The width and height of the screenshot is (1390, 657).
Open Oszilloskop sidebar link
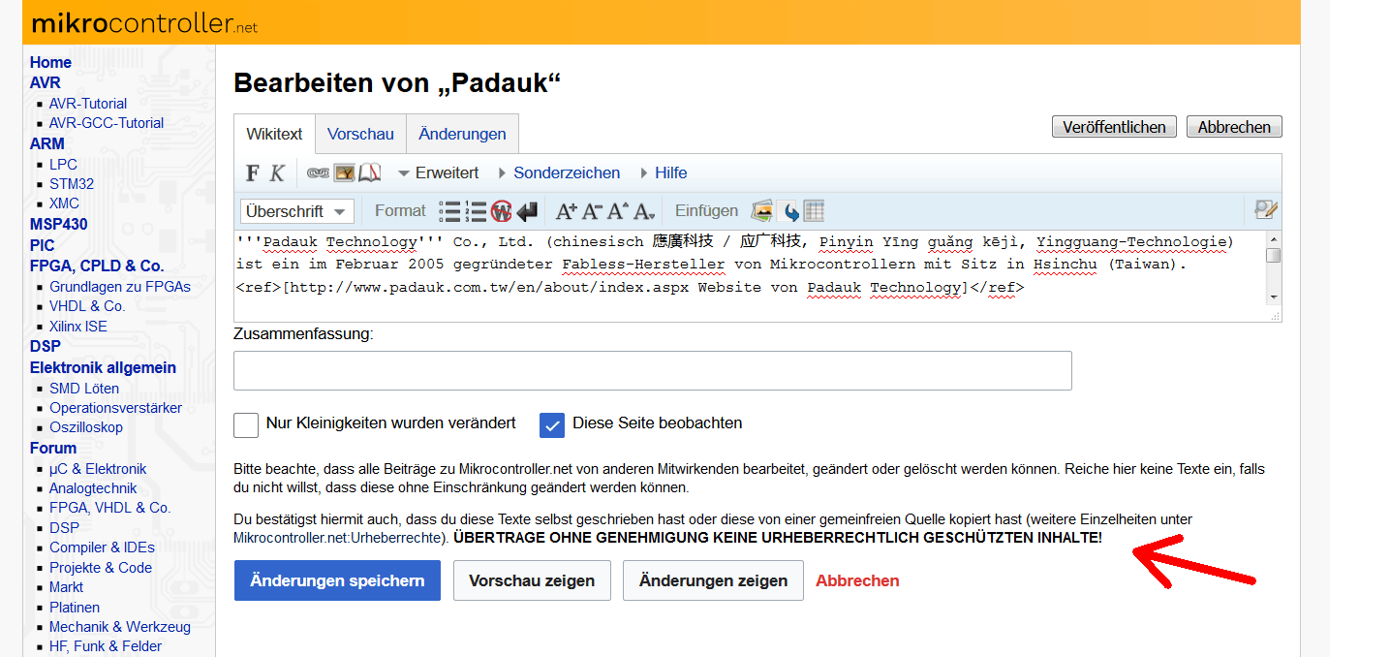(86, 427)
